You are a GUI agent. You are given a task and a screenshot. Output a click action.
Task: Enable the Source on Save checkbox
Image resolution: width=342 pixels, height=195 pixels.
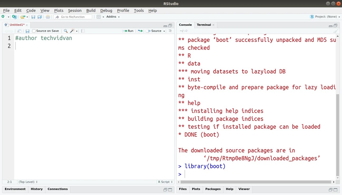coord(34,31)
